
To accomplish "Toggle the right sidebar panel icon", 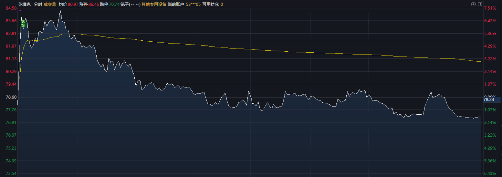I will 480,4.
